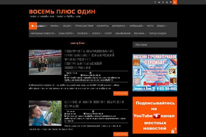
Task: Open the КОНКУРСЫ menu item
Action: 103,26
